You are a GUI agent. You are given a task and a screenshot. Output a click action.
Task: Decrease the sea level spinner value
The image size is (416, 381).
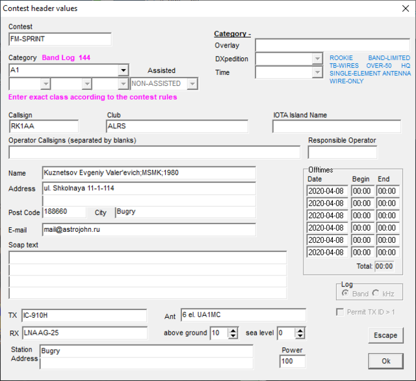tap(300, 337)
